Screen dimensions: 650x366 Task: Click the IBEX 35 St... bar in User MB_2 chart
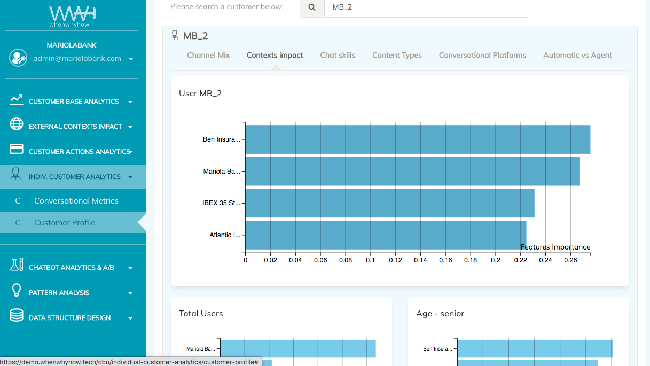click(x=390, y=203)
